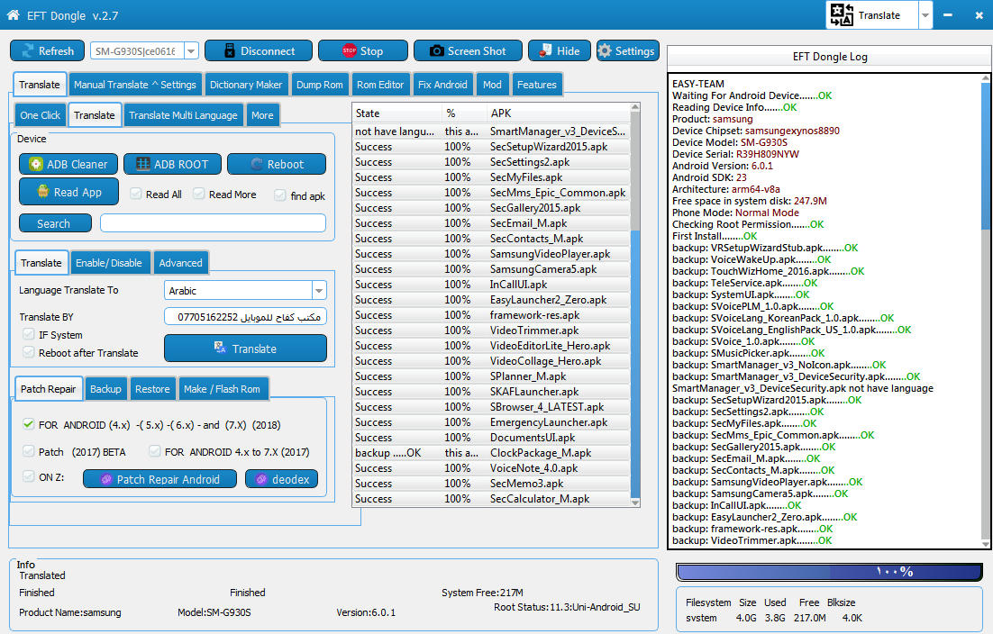Switch to Enable/Disable tab
The height and width of the screenshot is (634, 993).
pos(109,263)
